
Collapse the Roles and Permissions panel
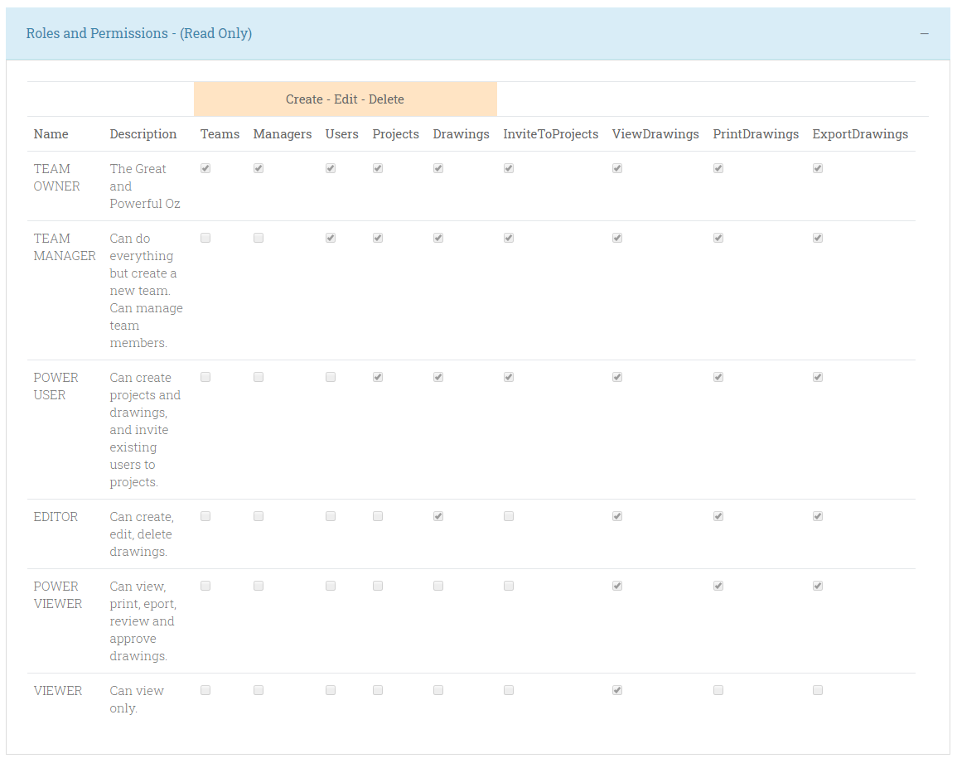coord(924,34)
